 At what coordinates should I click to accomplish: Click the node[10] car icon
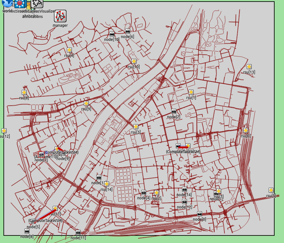112,34
